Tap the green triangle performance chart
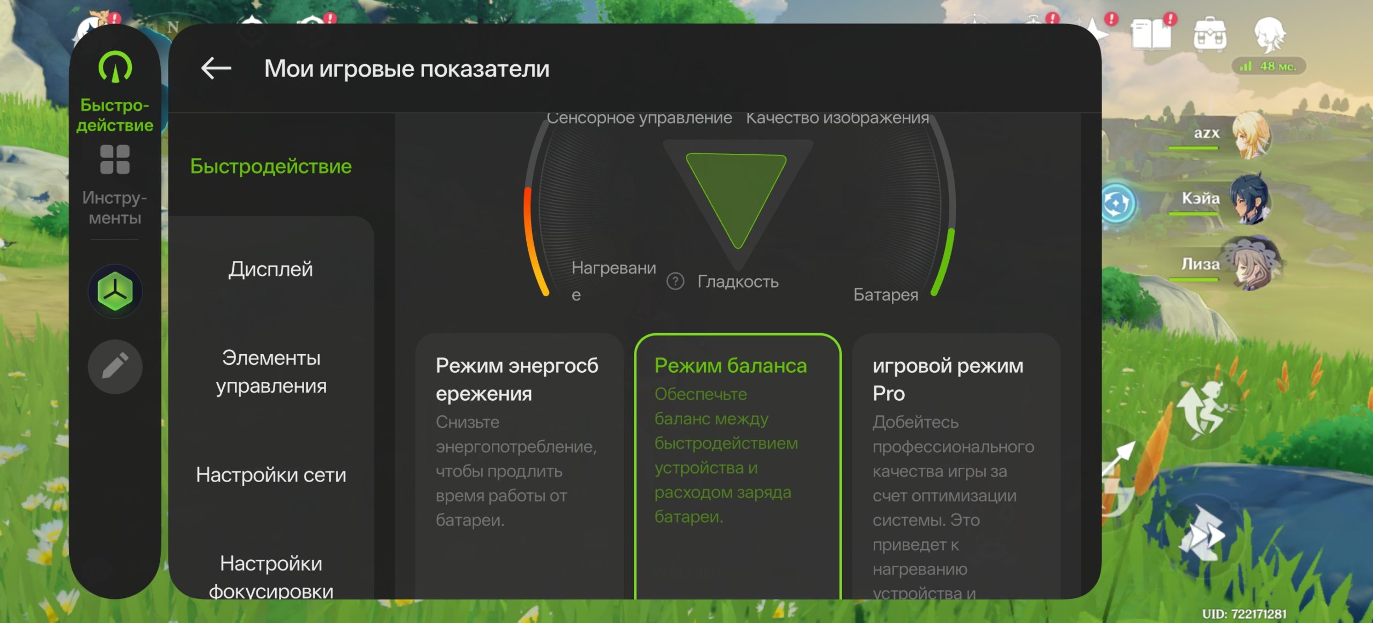The height and width of the screenshot is (623, 1373). (x=737, y=200)
